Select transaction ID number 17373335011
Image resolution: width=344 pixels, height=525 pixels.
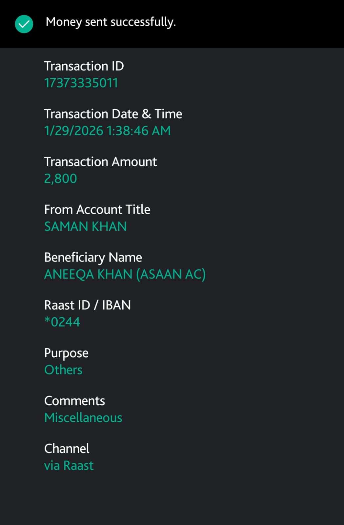point(81,83)
